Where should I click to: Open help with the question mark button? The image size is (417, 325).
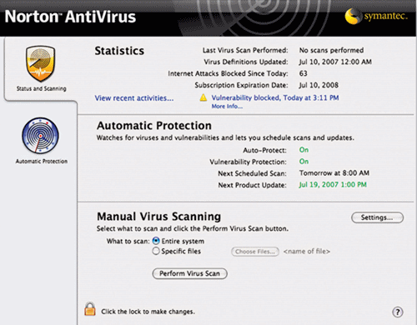(398, 312)
